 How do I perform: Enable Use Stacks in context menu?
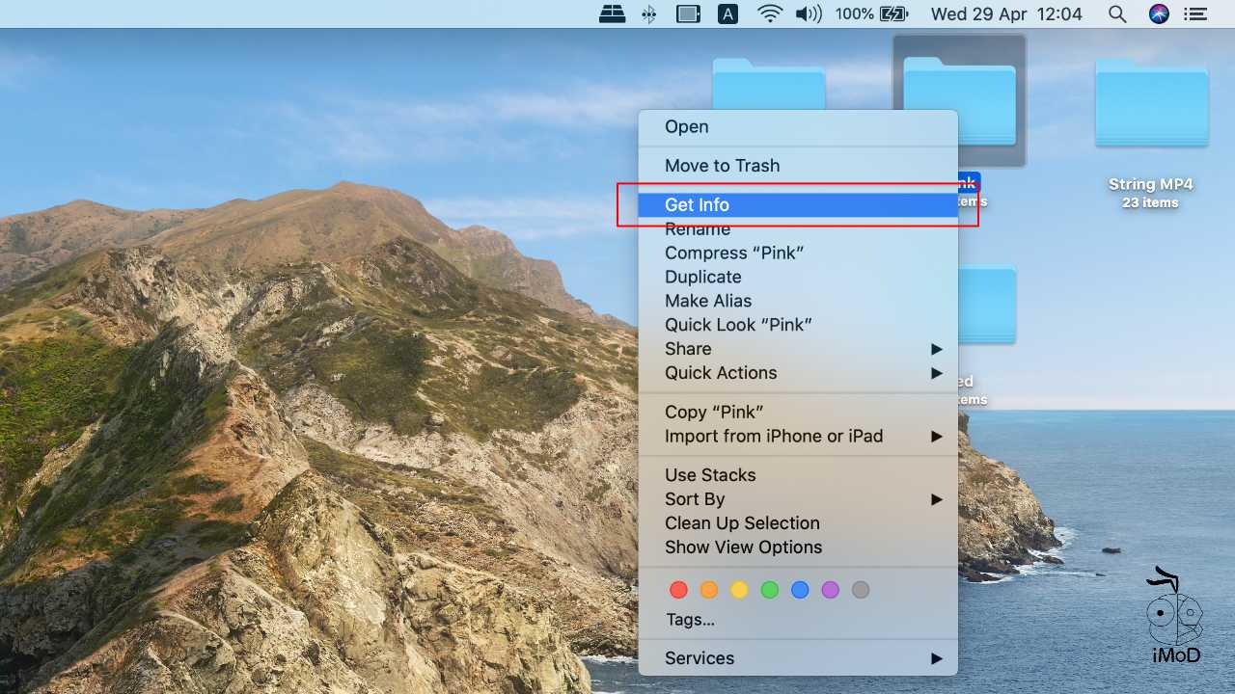pos(710,475)
